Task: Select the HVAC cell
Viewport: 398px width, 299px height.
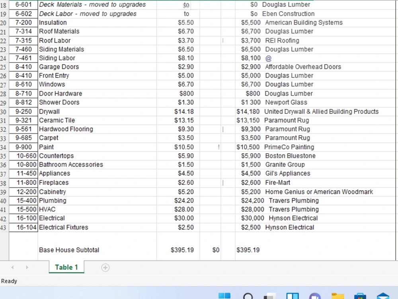Action: point(97,209)
